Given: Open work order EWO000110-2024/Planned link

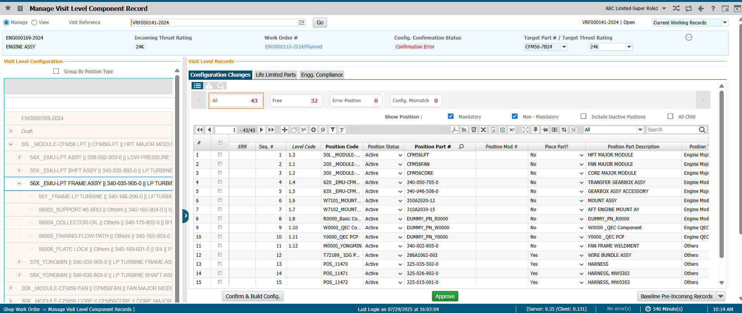Looking at the screenshot, I should 293,47.
